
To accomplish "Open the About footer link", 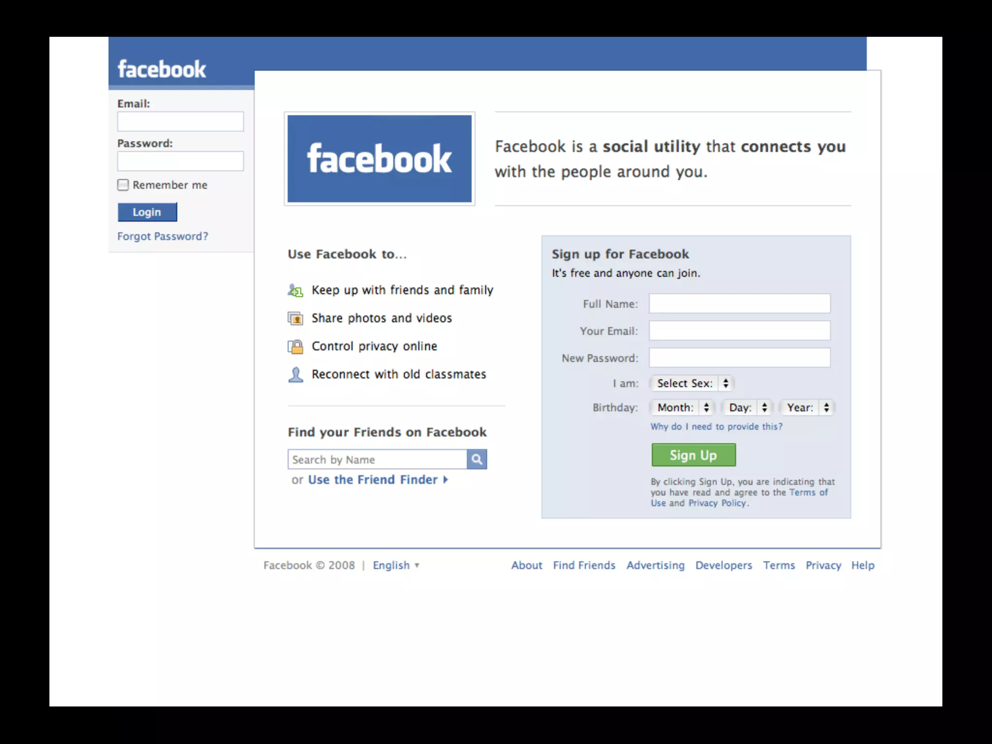I will (527, 565).
